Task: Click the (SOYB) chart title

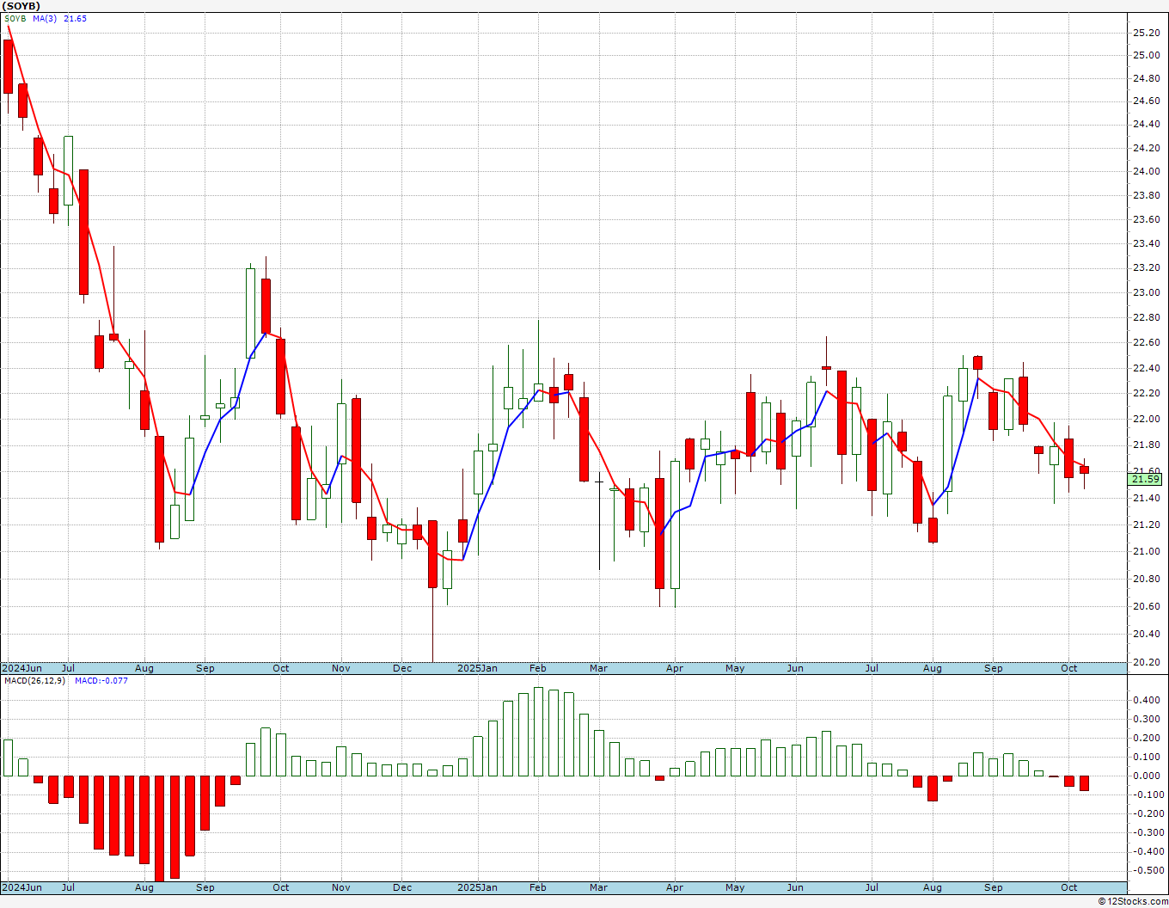Action: click(x=21, y=6)
